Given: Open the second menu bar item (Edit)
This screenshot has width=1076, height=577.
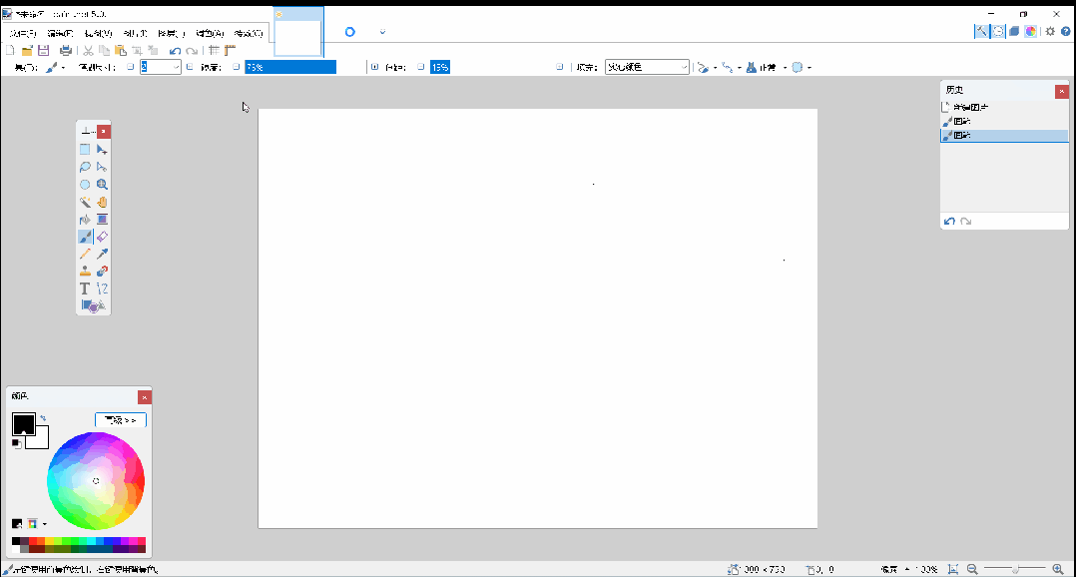Looking at the screenshot, I should [60, 33].
